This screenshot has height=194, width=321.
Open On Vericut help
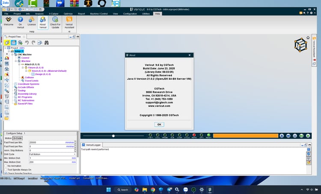pyautogui.click(x=20, y=23)
